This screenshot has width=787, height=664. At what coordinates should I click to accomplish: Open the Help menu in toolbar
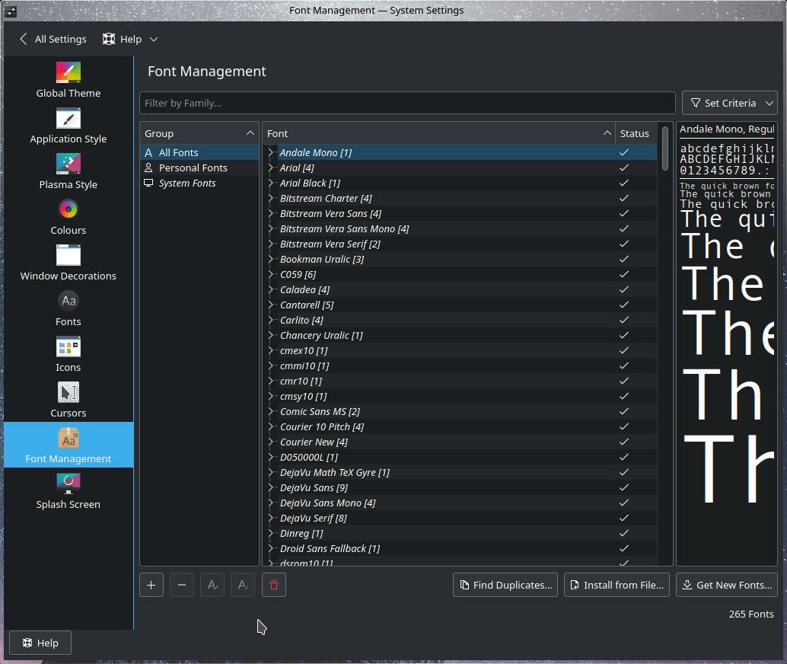(131, 39)
